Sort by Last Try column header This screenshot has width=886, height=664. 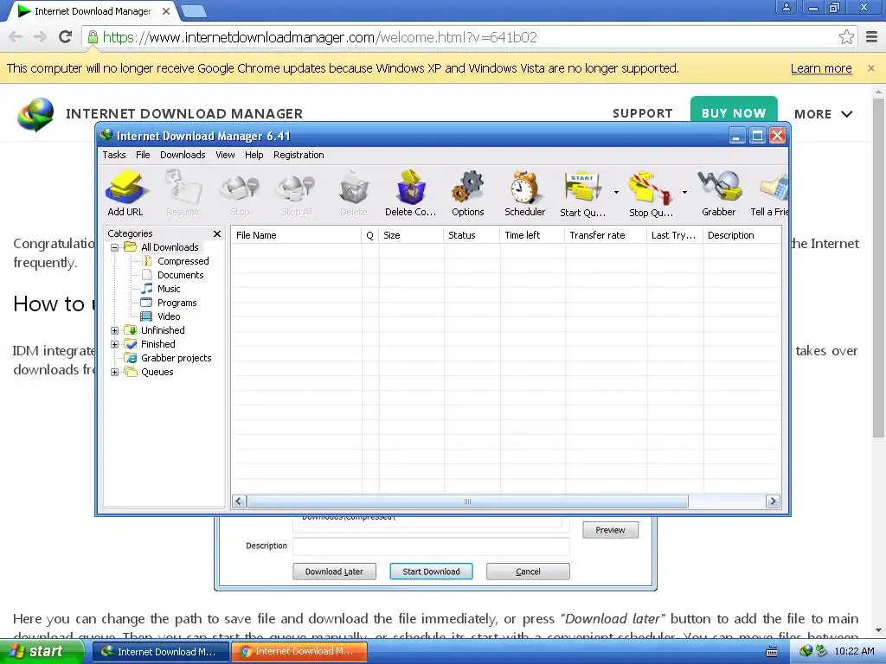tap(675, 235)
